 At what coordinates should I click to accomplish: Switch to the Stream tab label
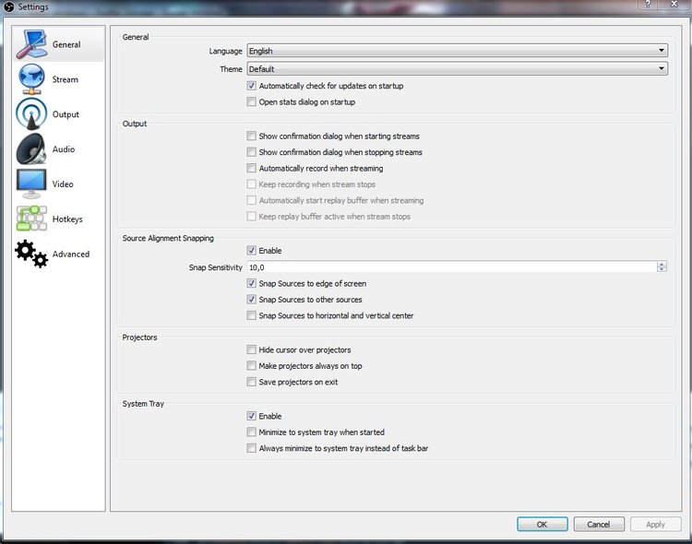pyautogui.click(x=66, y=79)
